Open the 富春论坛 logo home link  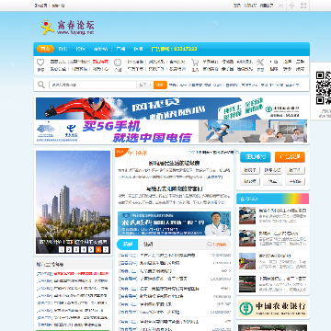[x=67, y=27]
